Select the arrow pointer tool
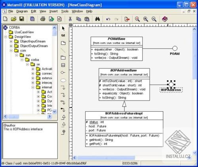 pos(63,28)
